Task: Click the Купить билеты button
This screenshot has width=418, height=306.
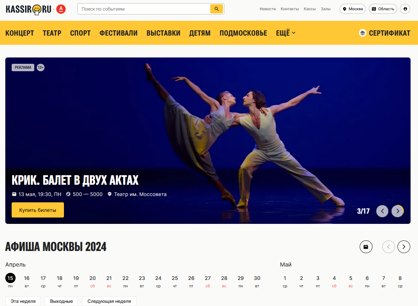Action: [38, 210]
